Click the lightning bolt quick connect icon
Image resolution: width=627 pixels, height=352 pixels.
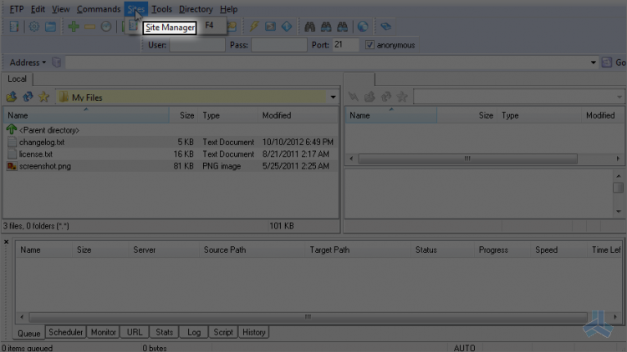click(254, 27)
